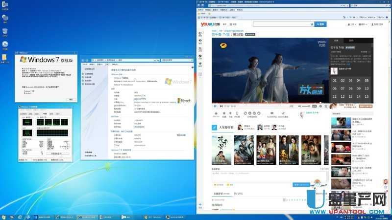
Task: Click the download icon below the video
Action: pyautogui.click(x=230, y=113)
